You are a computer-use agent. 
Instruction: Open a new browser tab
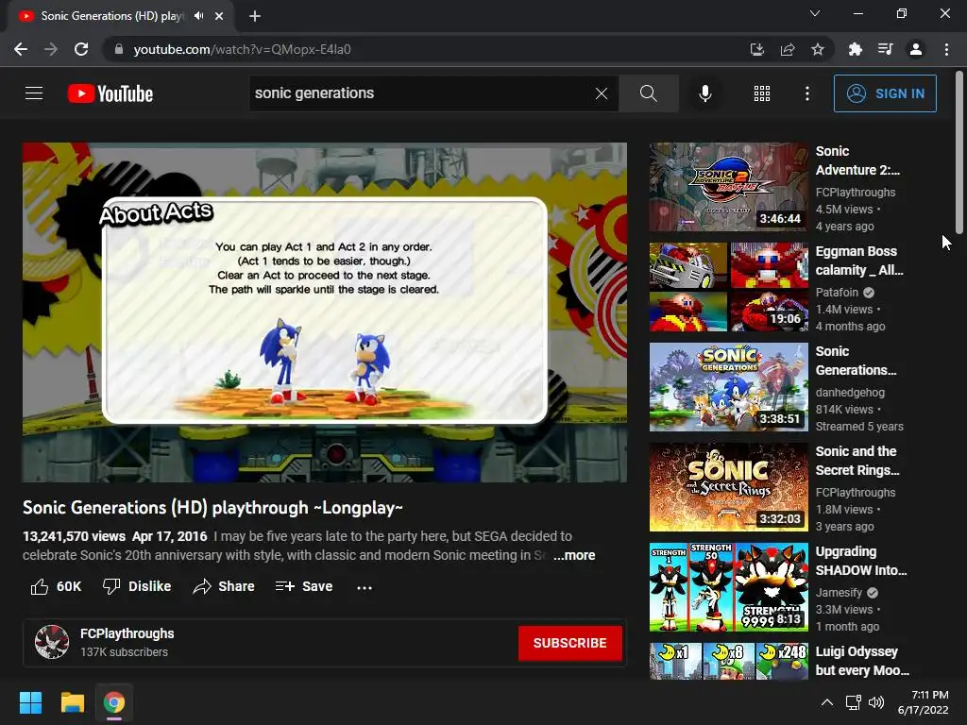tap(255, 16)
